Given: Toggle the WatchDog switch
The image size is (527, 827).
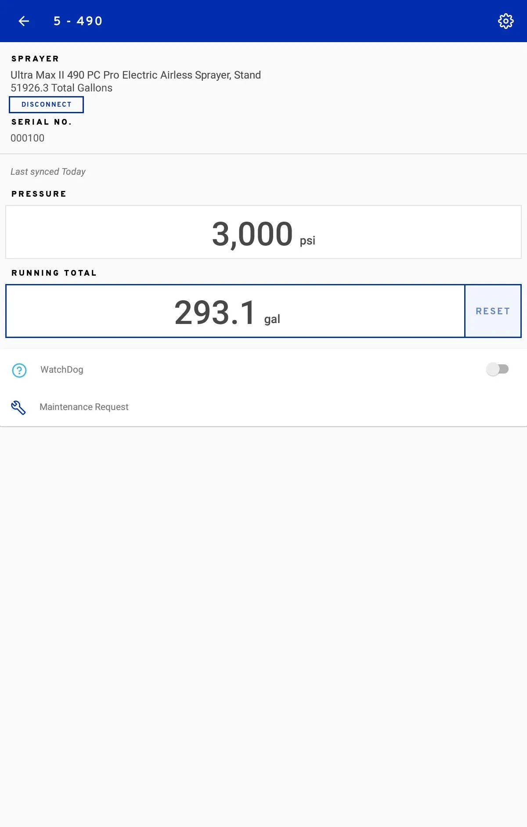Looking at the screenshot, I should pos(498,369).
